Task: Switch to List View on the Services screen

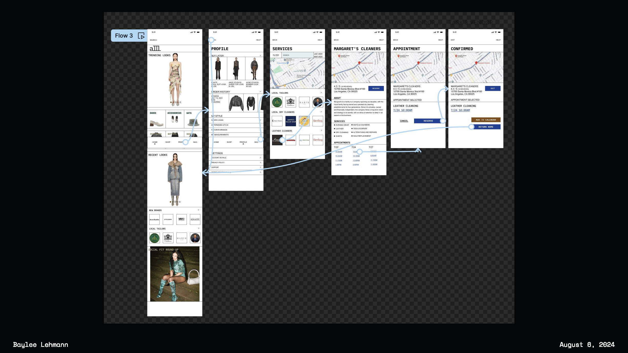Action: [x=318, y=54]
